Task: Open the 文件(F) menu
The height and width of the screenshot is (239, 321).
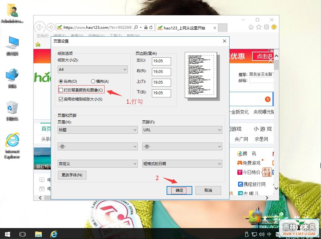Action: [x=42, y=36]
